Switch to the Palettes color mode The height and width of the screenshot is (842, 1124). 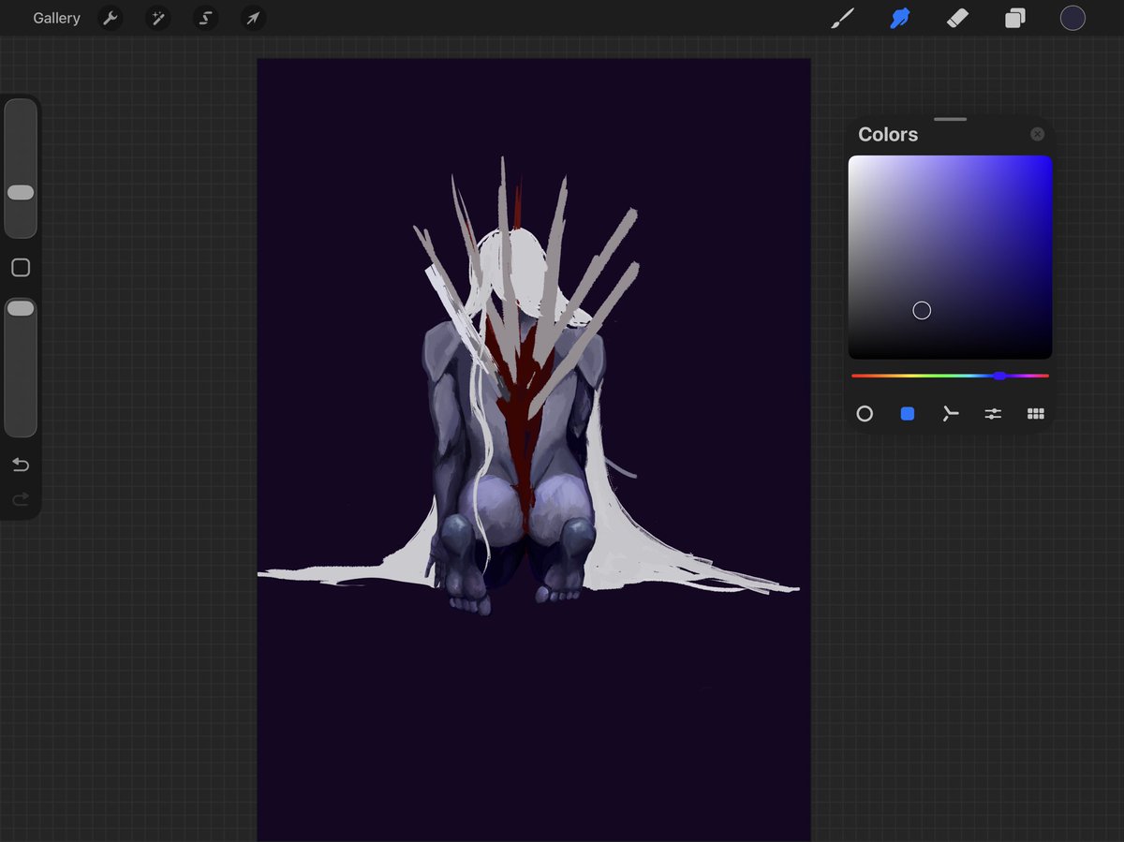click(x=1036, y=413)
